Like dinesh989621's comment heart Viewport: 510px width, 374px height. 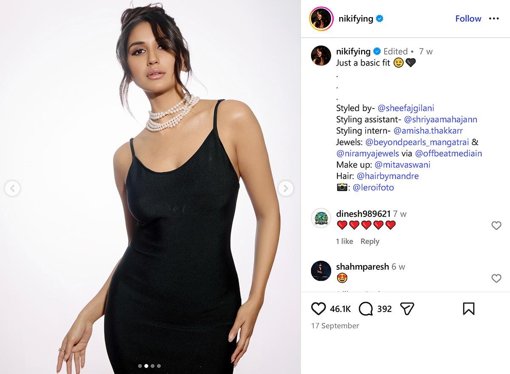click(x=496, y=226)
